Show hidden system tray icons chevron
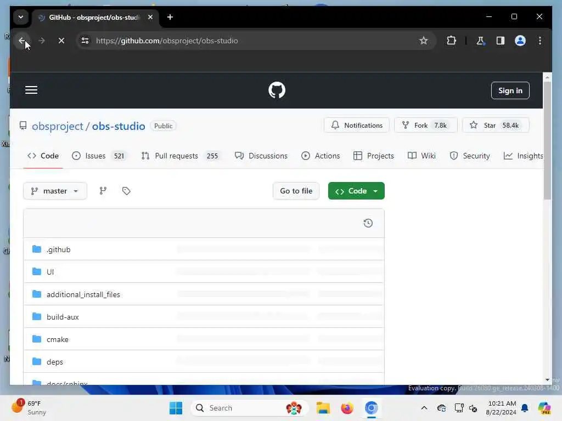 424,408
